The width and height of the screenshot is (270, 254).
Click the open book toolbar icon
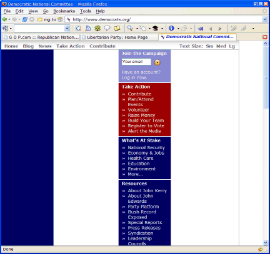coord(117,28)
